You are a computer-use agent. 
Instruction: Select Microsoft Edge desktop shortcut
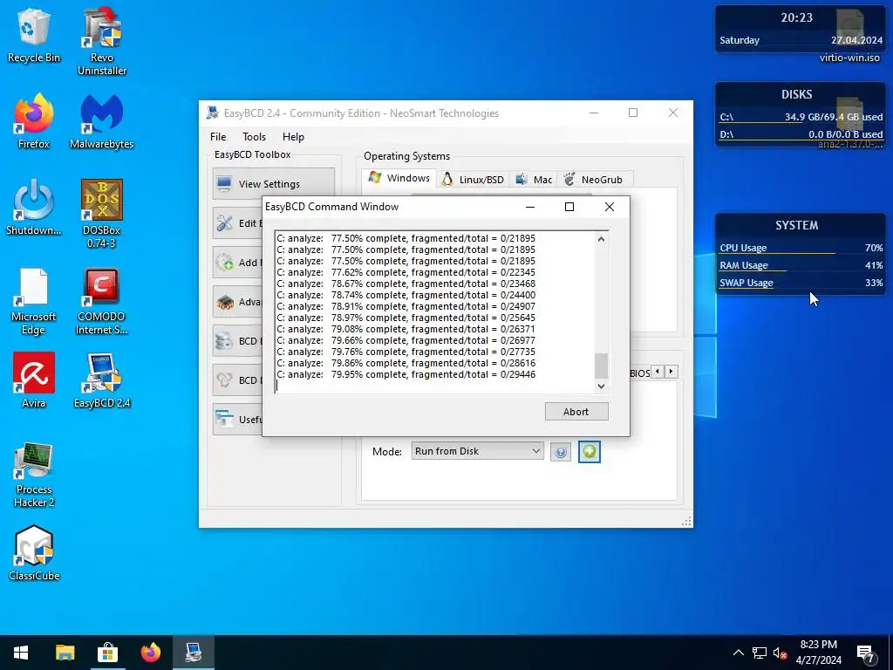point(34,301)
